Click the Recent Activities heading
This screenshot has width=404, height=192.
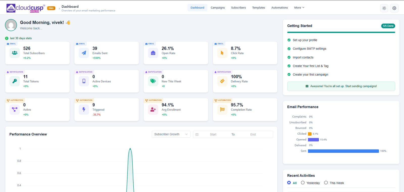[301, 175]
